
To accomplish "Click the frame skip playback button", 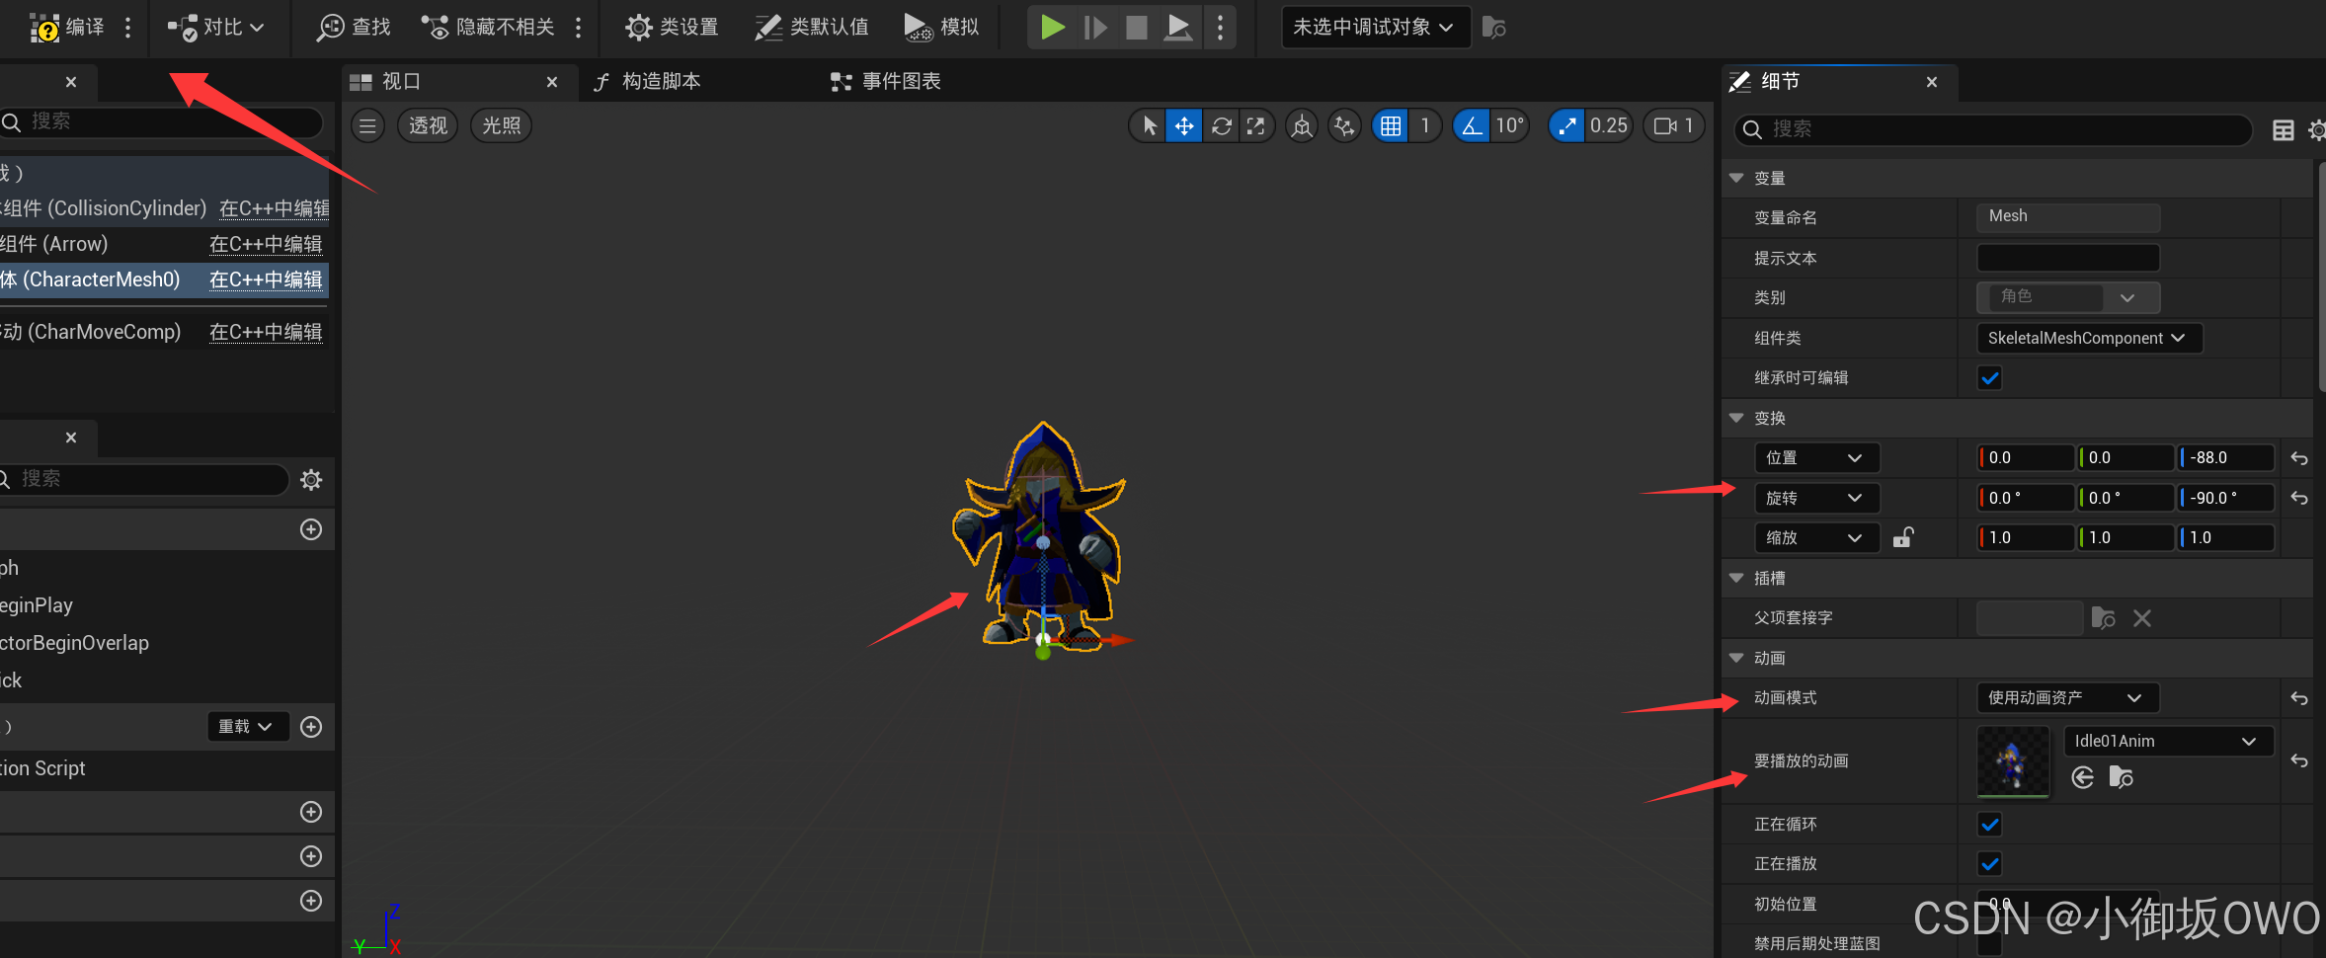I will pyautogui.click(x=1094, y=27).
